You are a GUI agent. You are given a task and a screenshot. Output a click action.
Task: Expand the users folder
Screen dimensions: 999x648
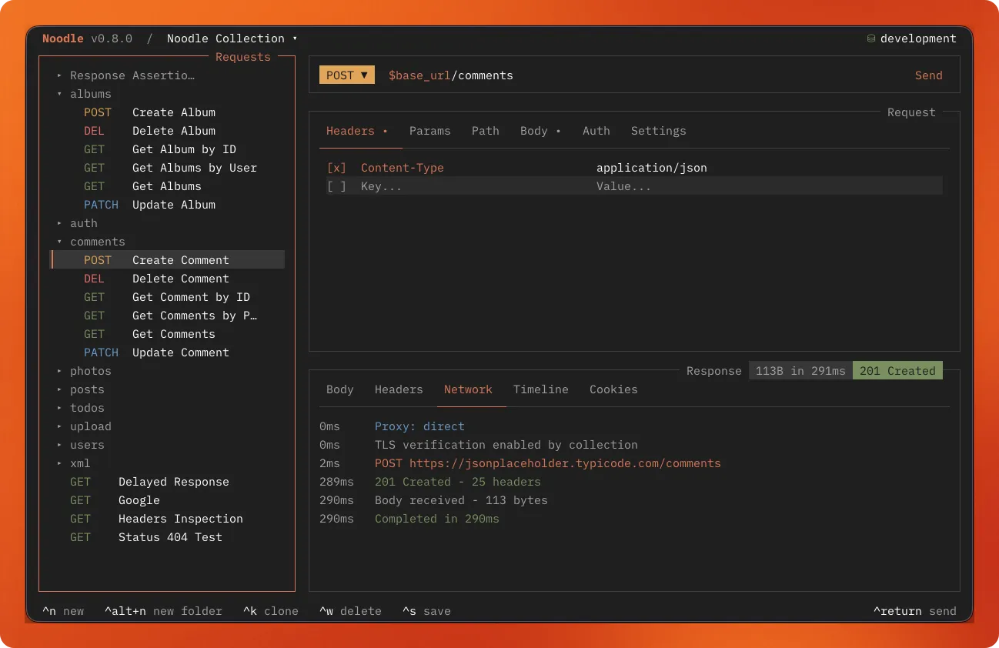click(x=80, y=445)
